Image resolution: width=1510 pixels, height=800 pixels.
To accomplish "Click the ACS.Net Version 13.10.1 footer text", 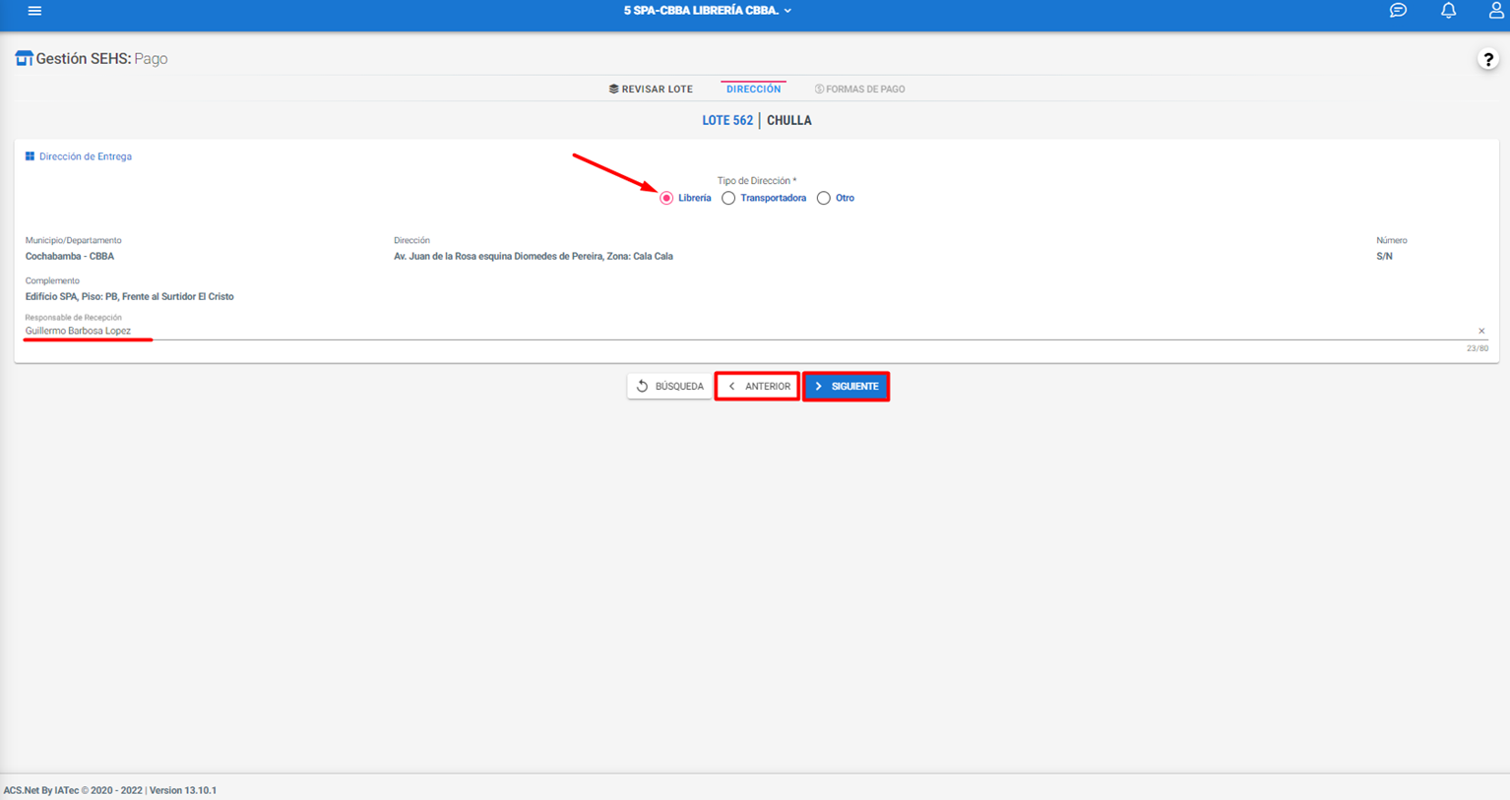I will [x=110, y=790].
